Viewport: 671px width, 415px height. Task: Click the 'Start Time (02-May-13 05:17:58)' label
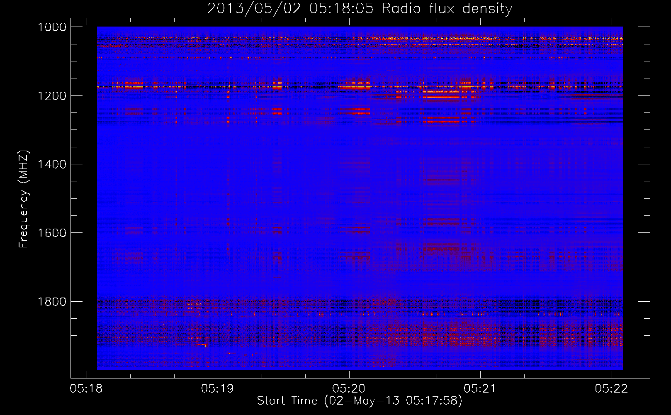(360, 401)
